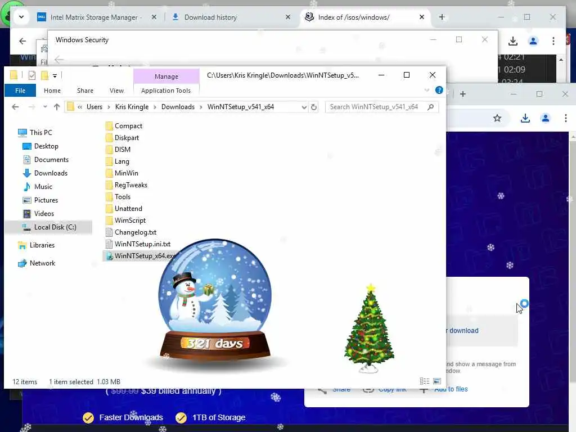This screenshot has width=576, height=432.
Task: Select Videos in navigation pane
Action: [x=39, y=214]
